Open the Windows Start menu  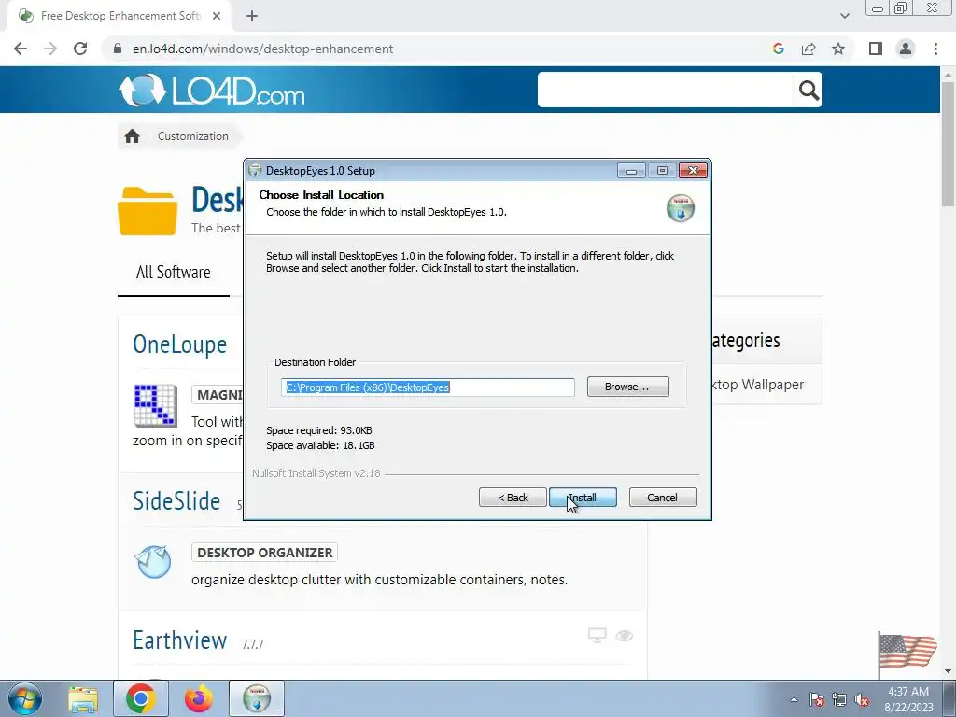pos(25,698)
